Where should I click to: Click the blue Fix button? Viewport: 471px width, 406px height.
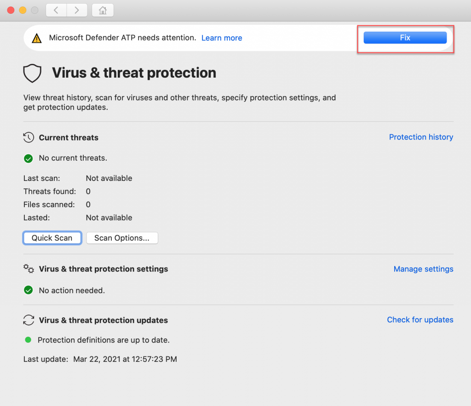[405, 38]
